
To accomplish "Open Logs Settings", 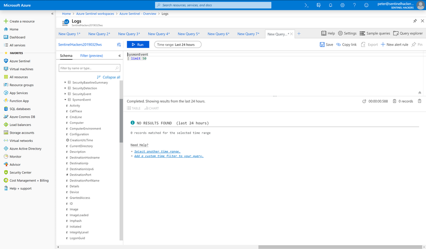I will pyautogui.click(x=347, y=33).
